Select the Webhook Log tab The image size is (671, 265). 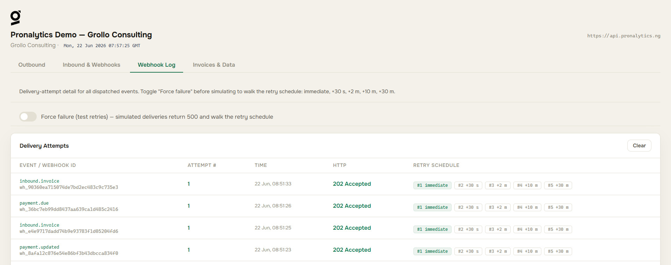(157, 65)
